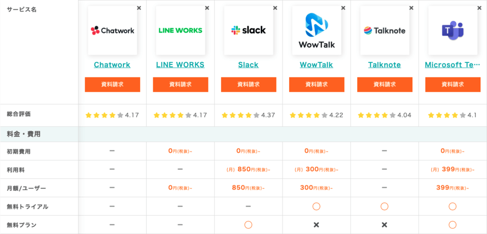This screenshot has width=487, height=234.
Task: Click the Chatwork logo image
Action: click(x=112, y=30)
